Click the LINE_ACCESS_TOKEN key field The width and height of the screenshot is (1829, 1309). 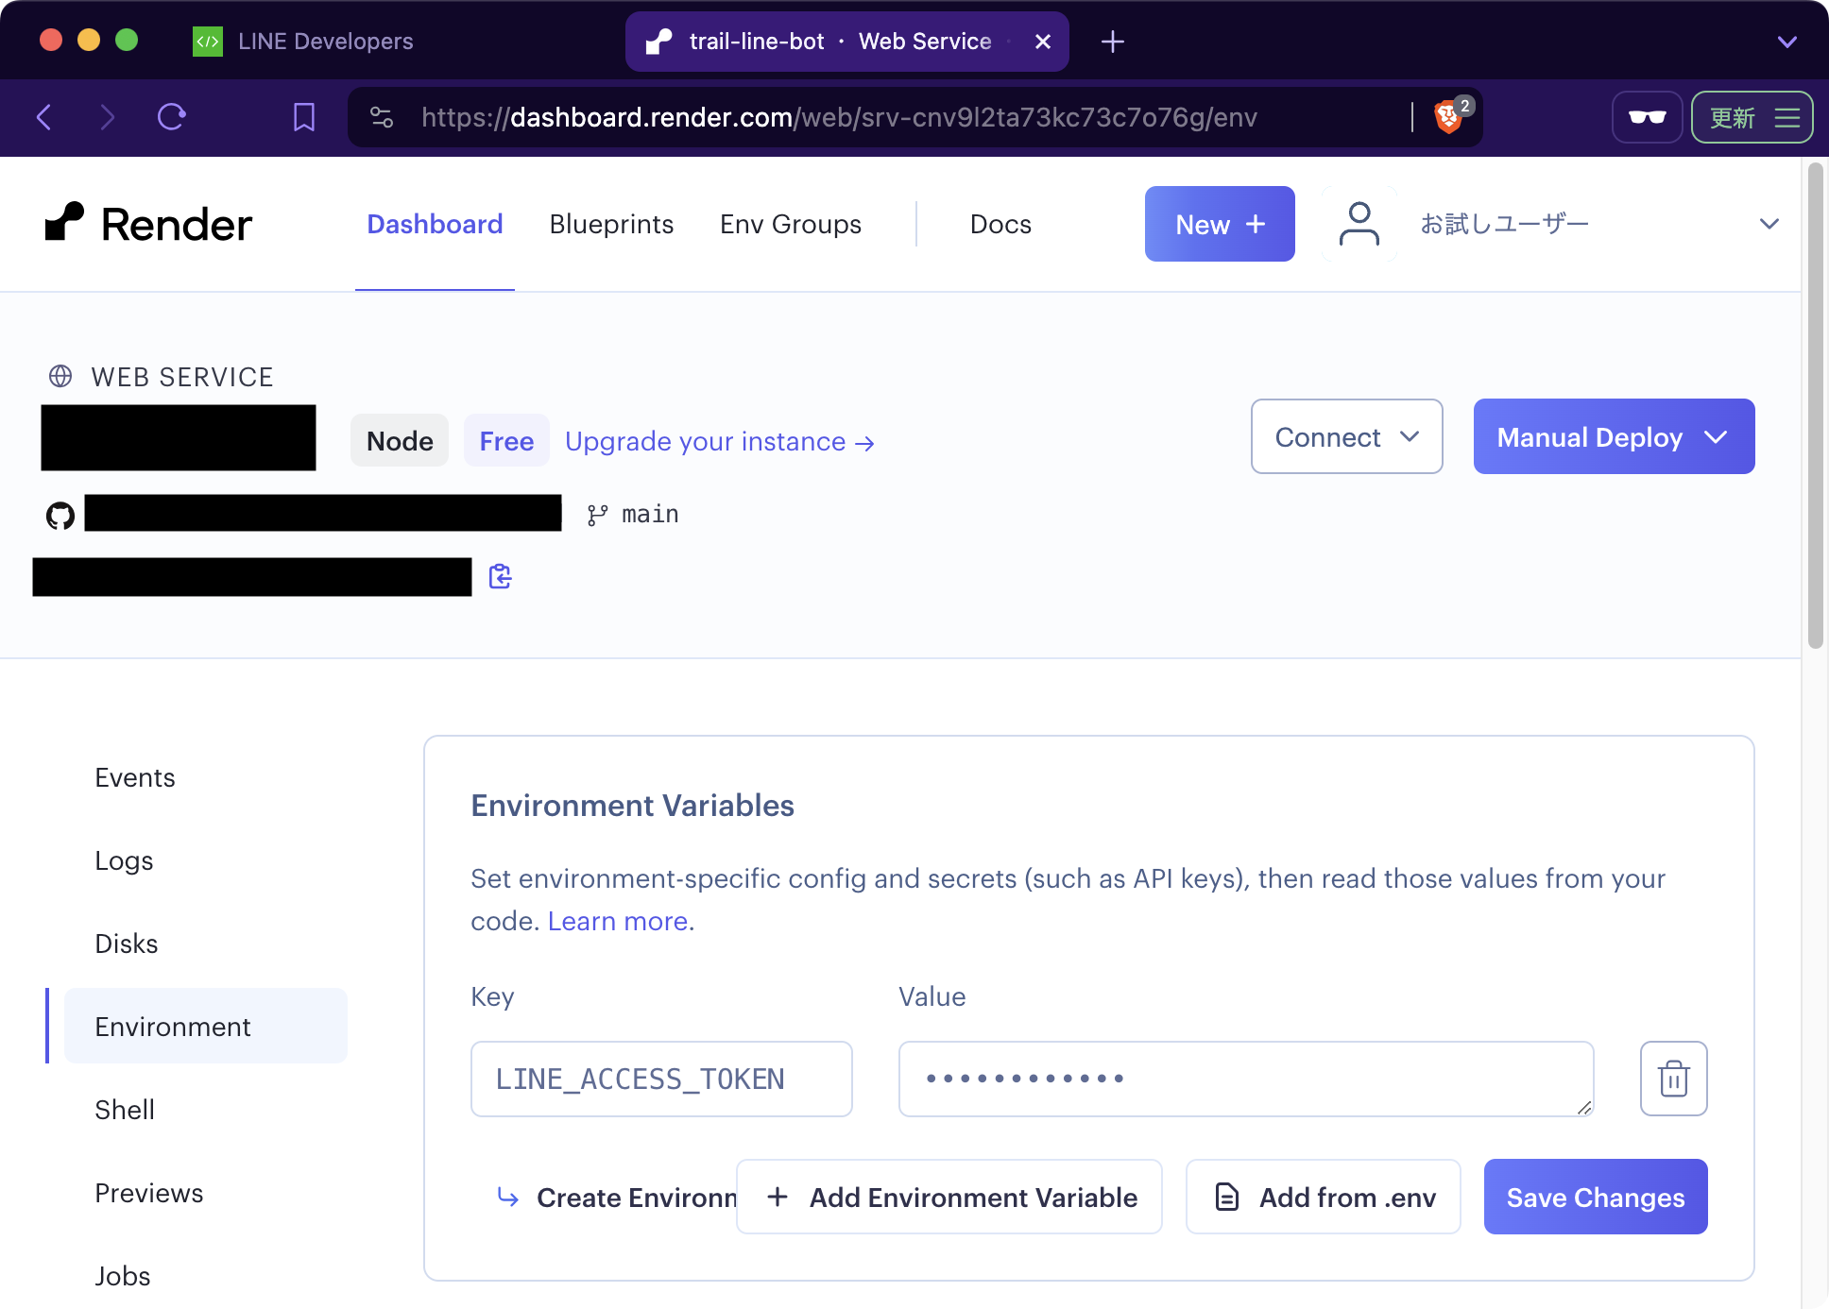coord(661,1079)
